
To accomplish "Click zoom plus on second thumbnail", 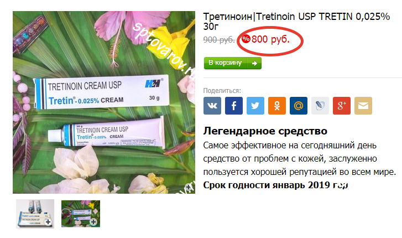I will pos(93,221).
